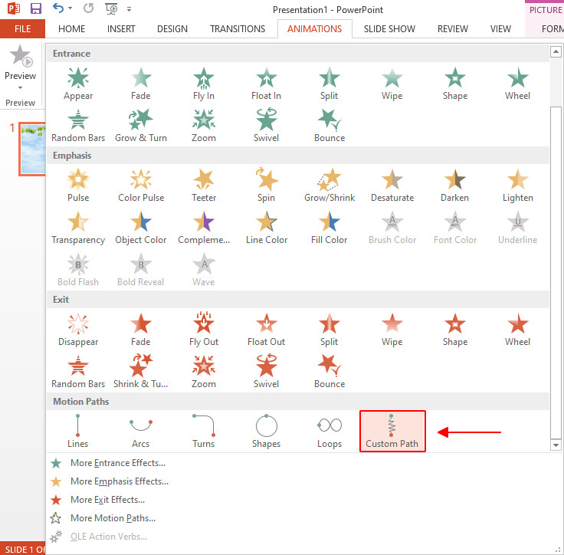Expand the Preview button dropdown arrow
This screenshot has height=555, width=564.
tap(20, 88)
